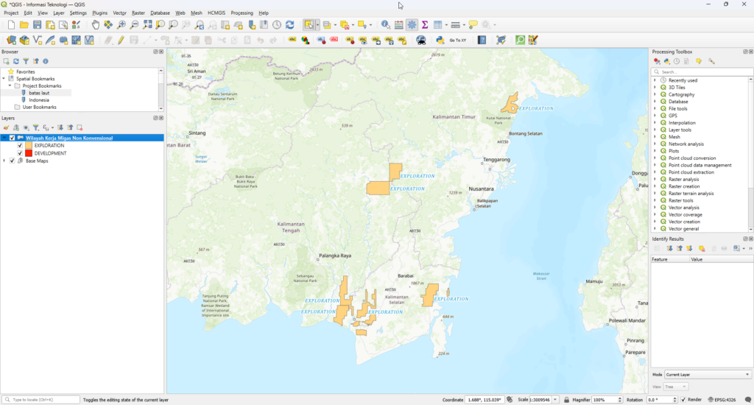The width and height of the screenshot is (754, 405).
Task: Uncheck the EXPLORATION legend checkbox
Action: [21, 146]
